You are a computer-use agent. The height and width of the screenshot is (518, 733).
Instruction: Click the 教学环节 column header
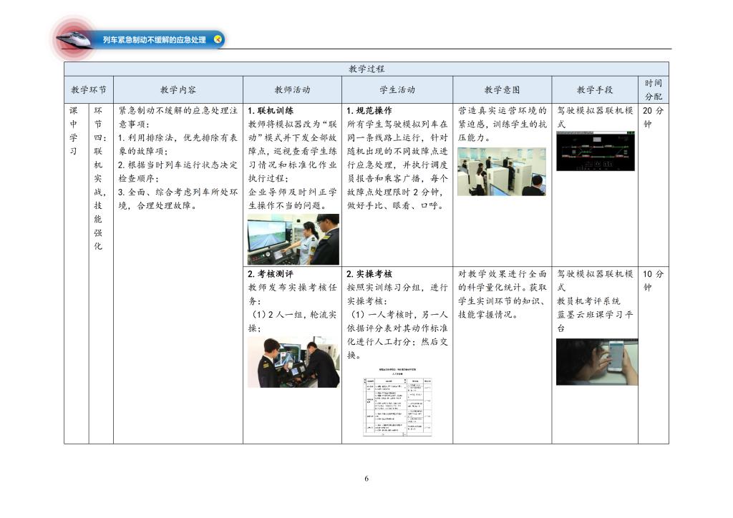(89, 90)
